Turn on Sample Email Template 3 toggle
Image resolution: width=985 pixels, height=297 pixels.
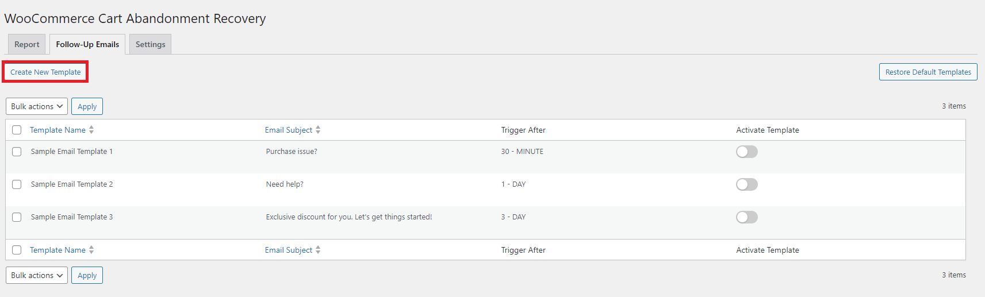[746, 217]
